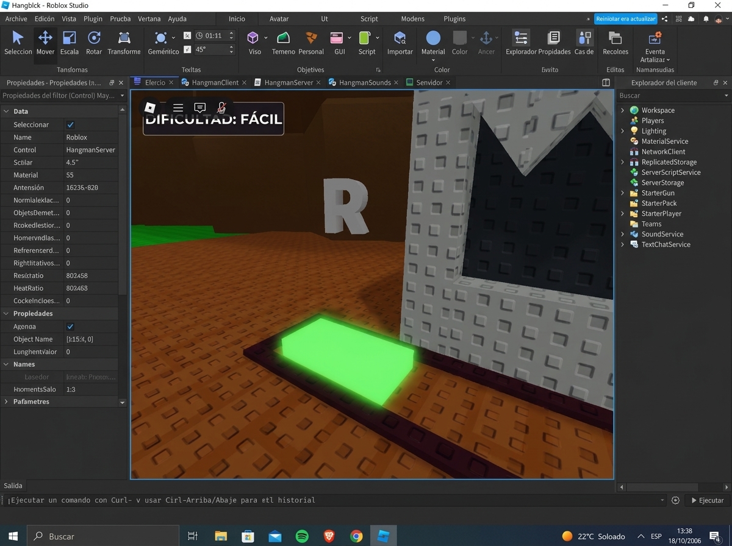Switch to the Modens ribbon tab
This screenshot has height=546, width=732.
pyautogui.click(x=413, y=19)
